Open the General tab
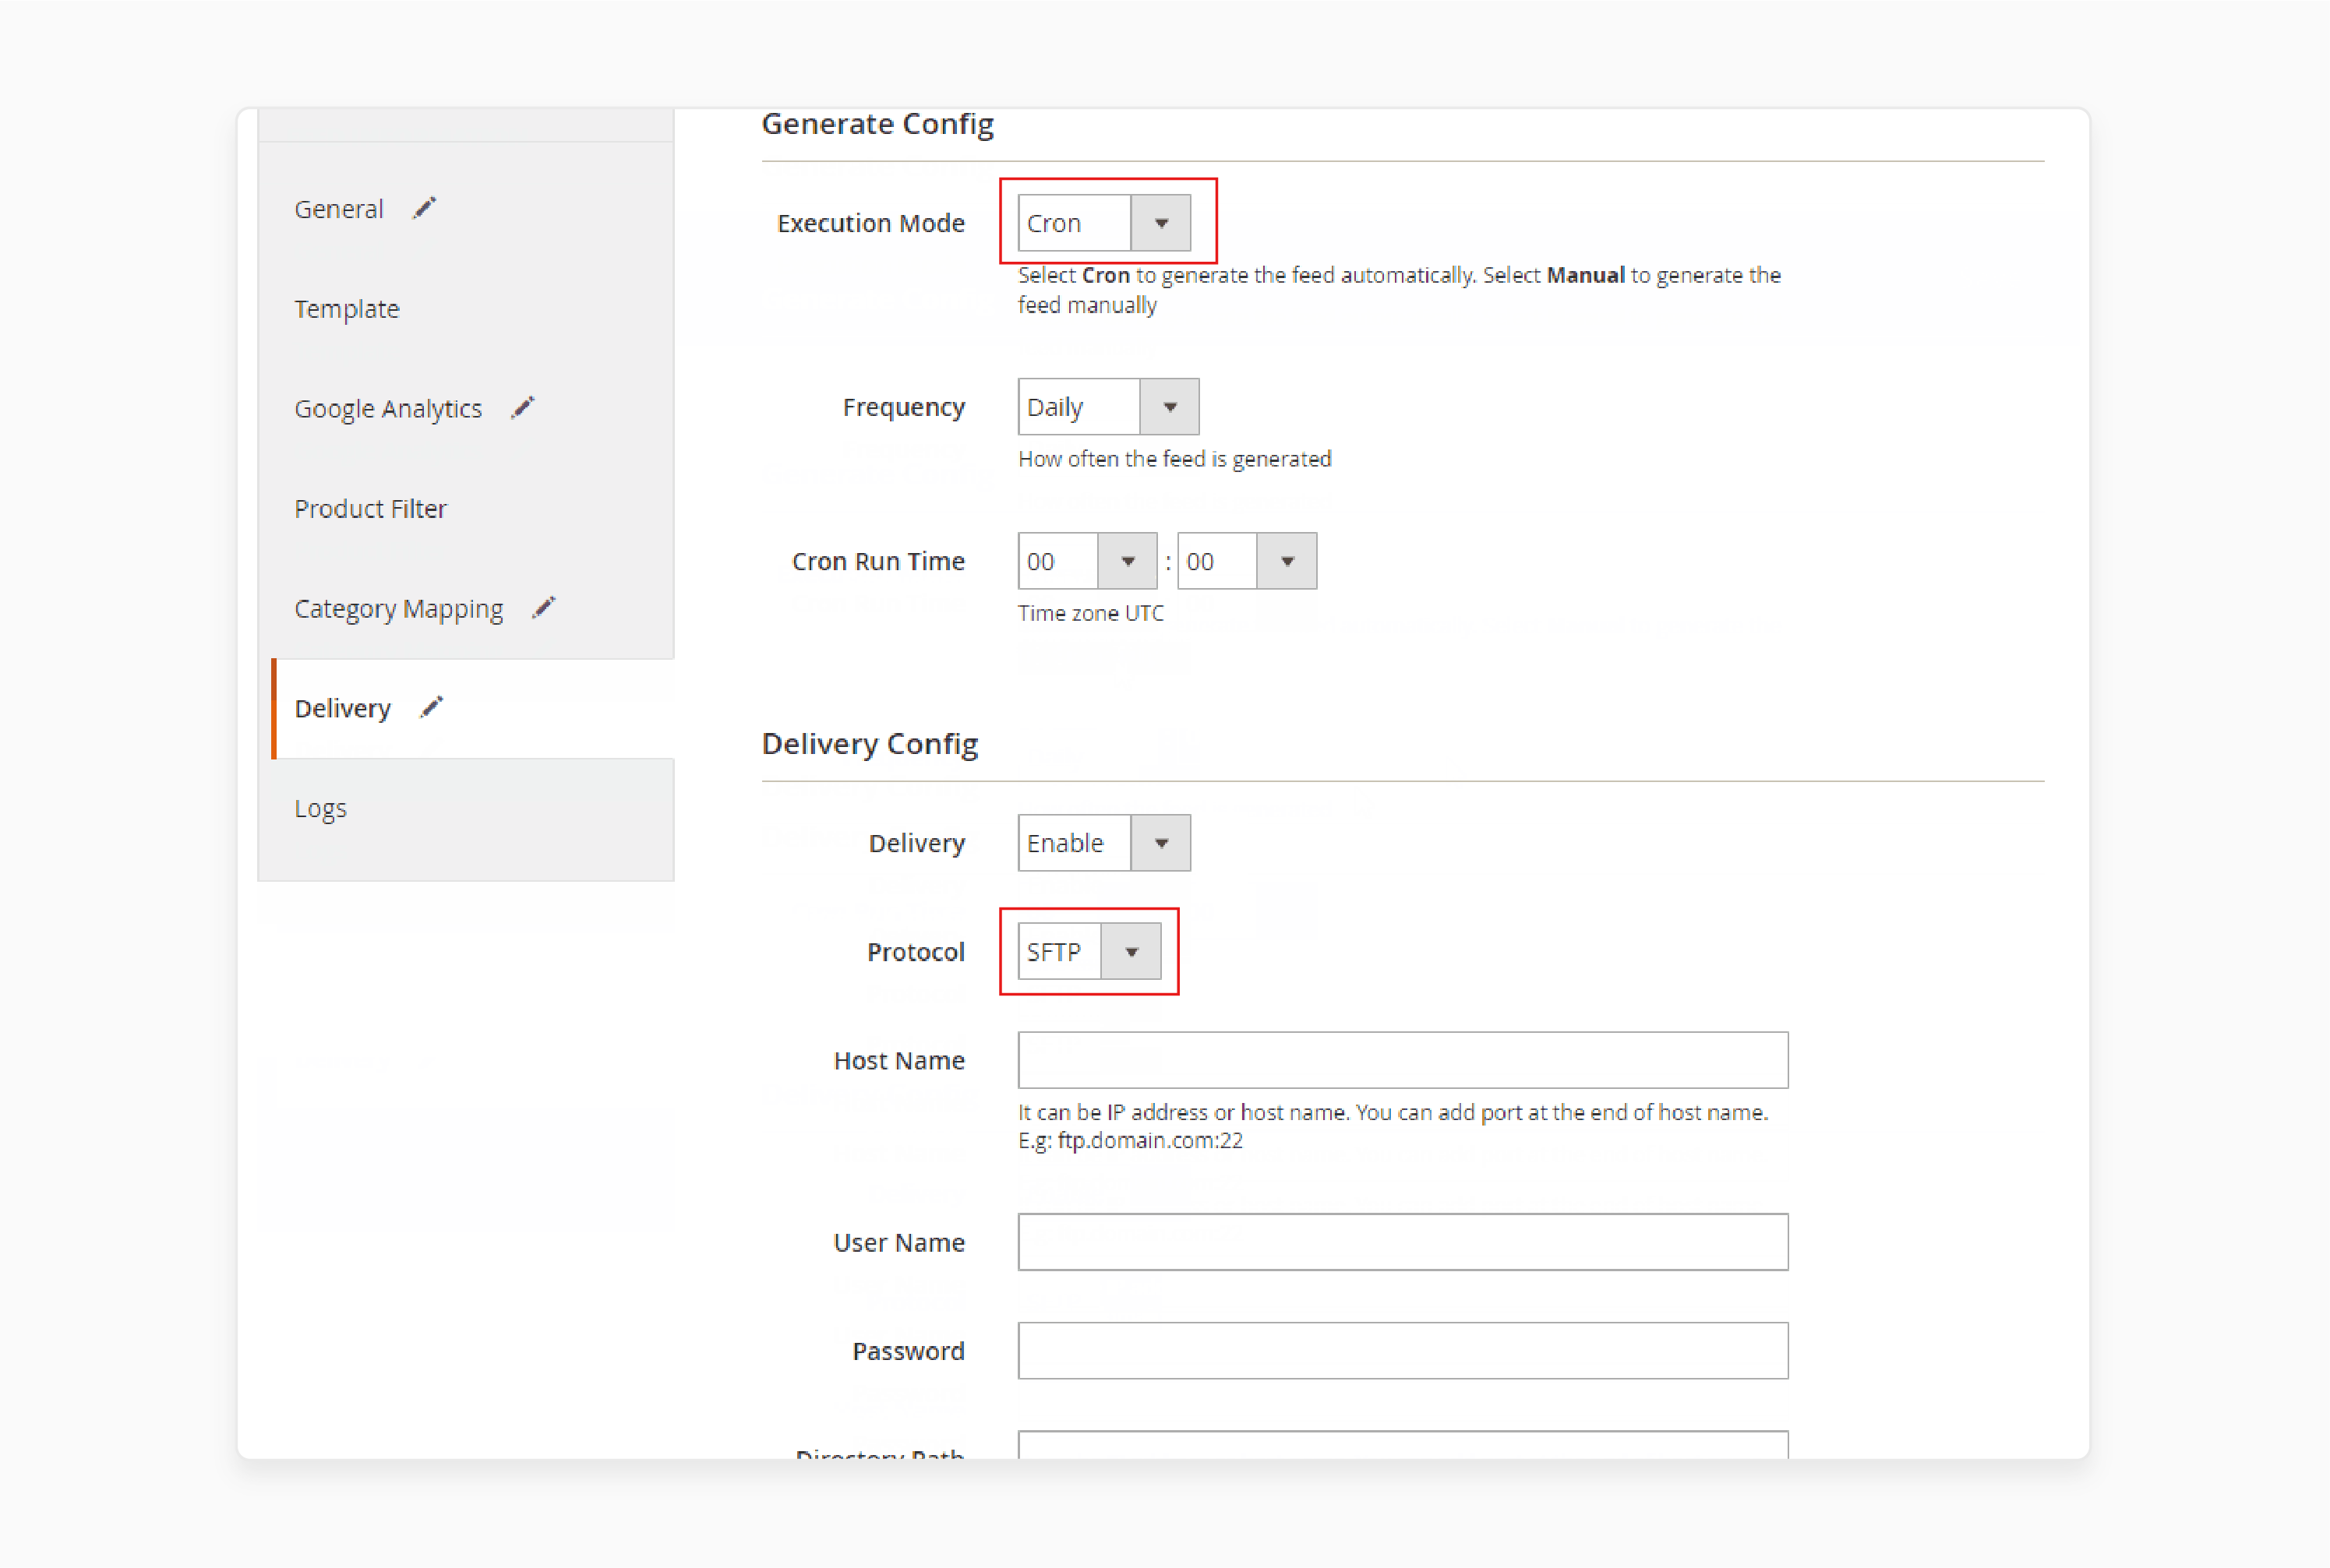The width and height of the screenshot is (2330, 1568). [x=339, y=209]
